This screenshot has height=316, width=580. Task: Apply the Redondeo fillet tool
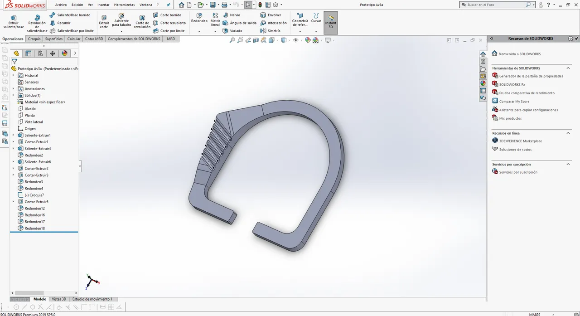coord(199,18)
